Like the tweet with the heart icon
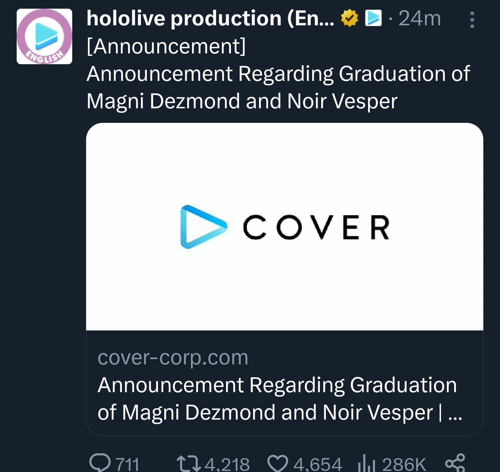Image resolution: width=500 pixels, height=472 pixels. click(278, 463)
